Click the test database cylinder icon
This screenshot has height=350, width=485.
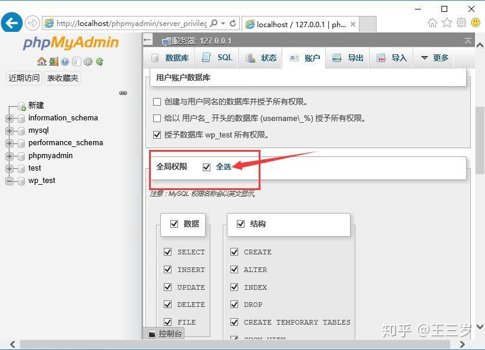pos(21,168)
